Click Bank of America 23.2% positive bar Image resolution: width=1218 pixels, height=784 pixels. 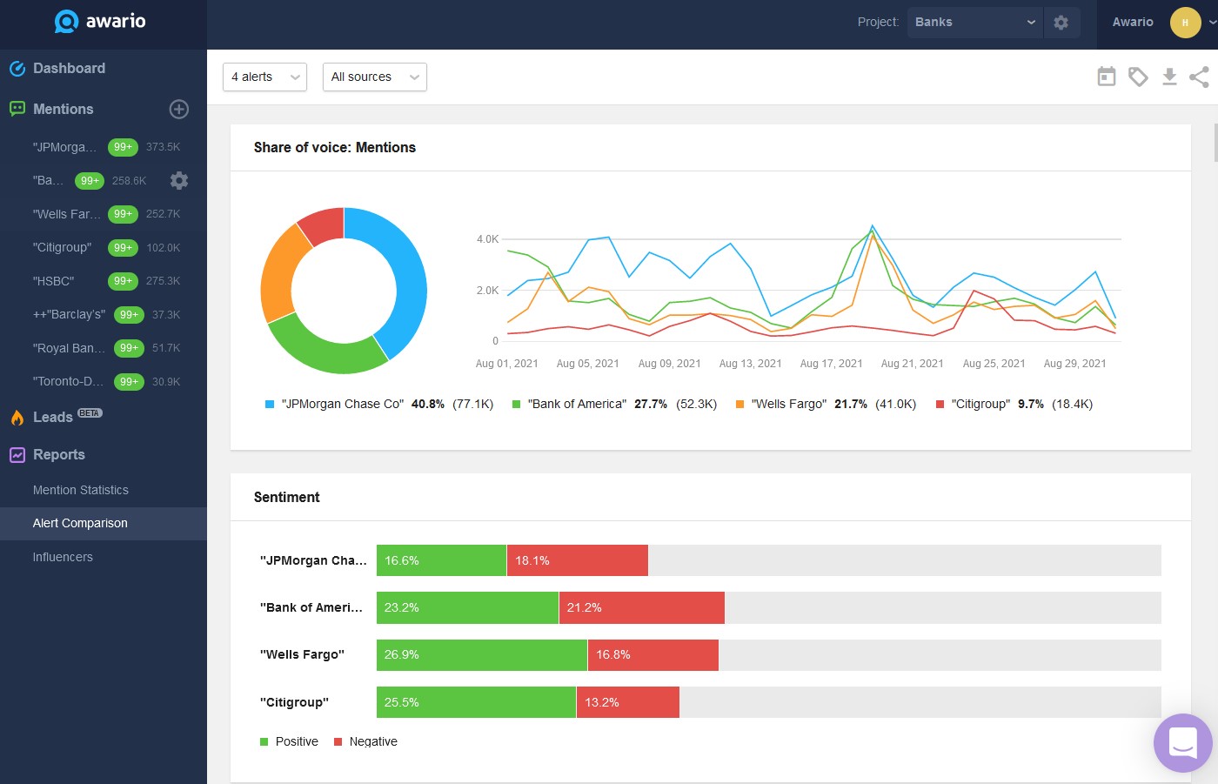pos(467,607)
